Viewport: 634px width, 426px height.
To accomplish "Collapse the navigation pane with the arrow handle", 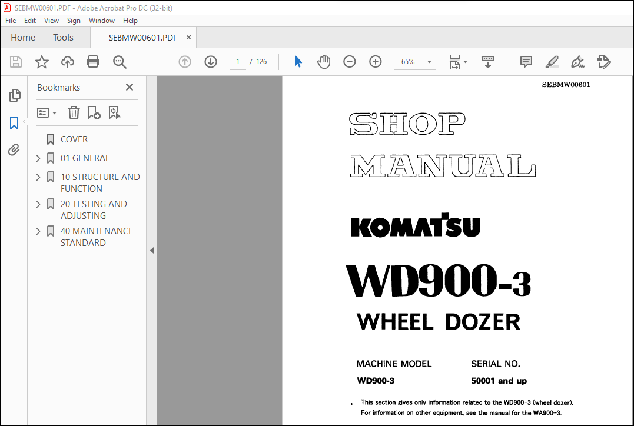I will [152, 251].
